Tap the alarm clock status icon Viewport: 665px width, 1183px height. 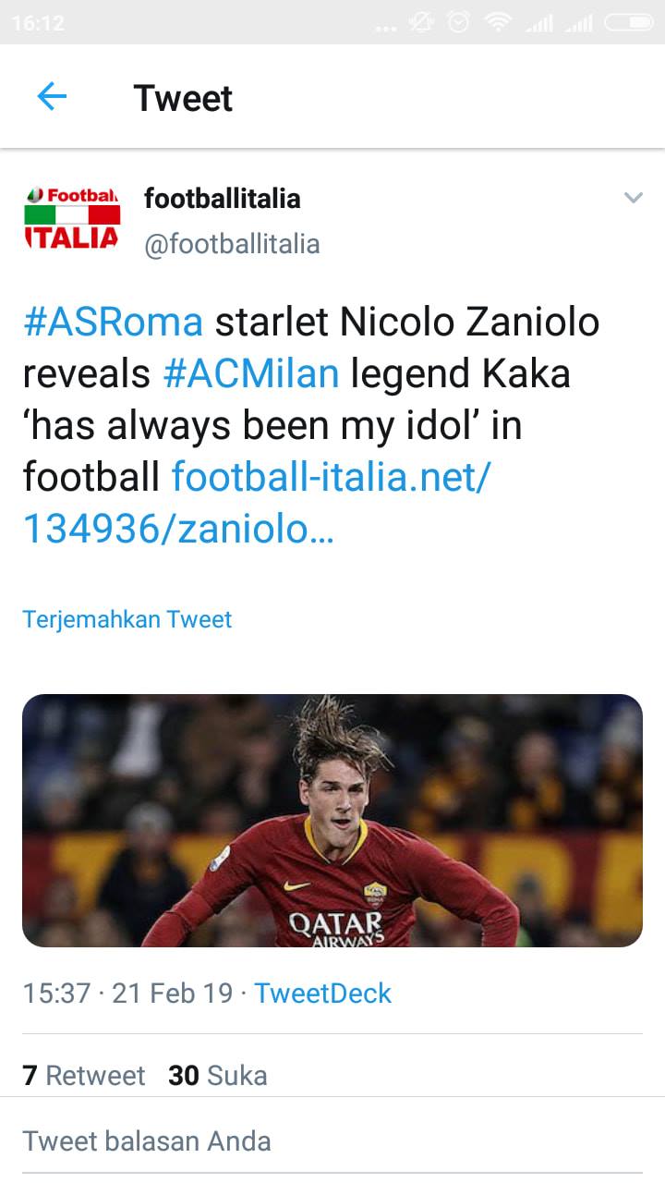(459, 22)
